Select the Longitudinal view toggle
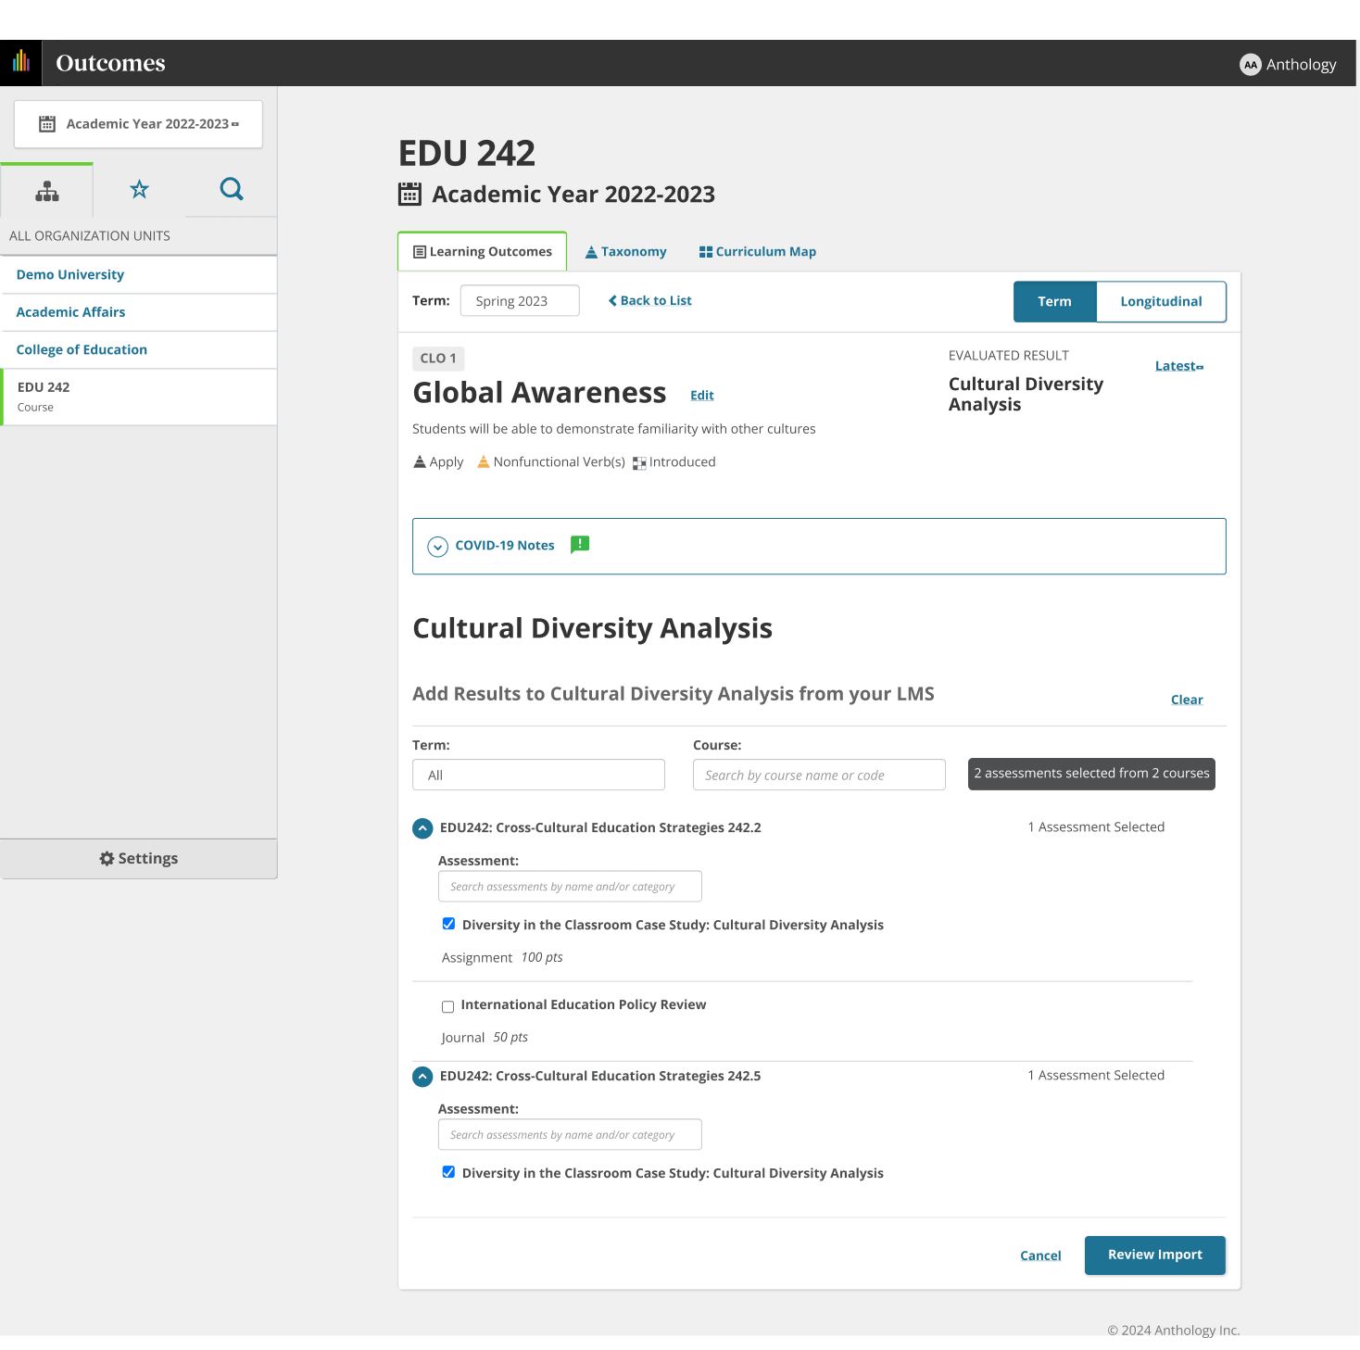 1161,302
